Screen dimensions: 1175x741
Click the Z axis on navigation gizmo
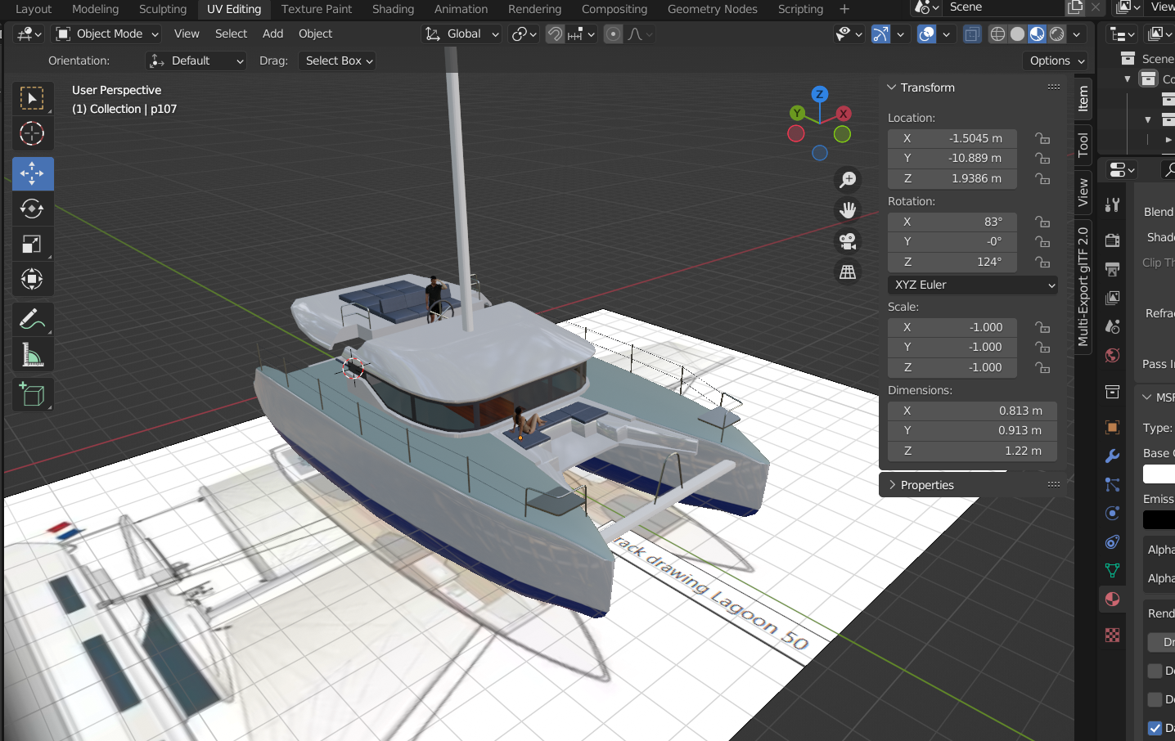(819, 94)
